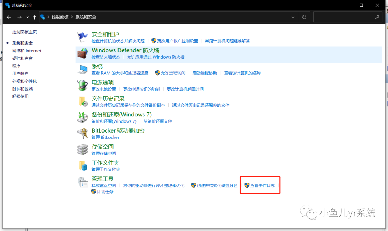This screenshot has width=388, height=231.
Task: Open 启动远程协助 link
Action: tap(205, 73)
